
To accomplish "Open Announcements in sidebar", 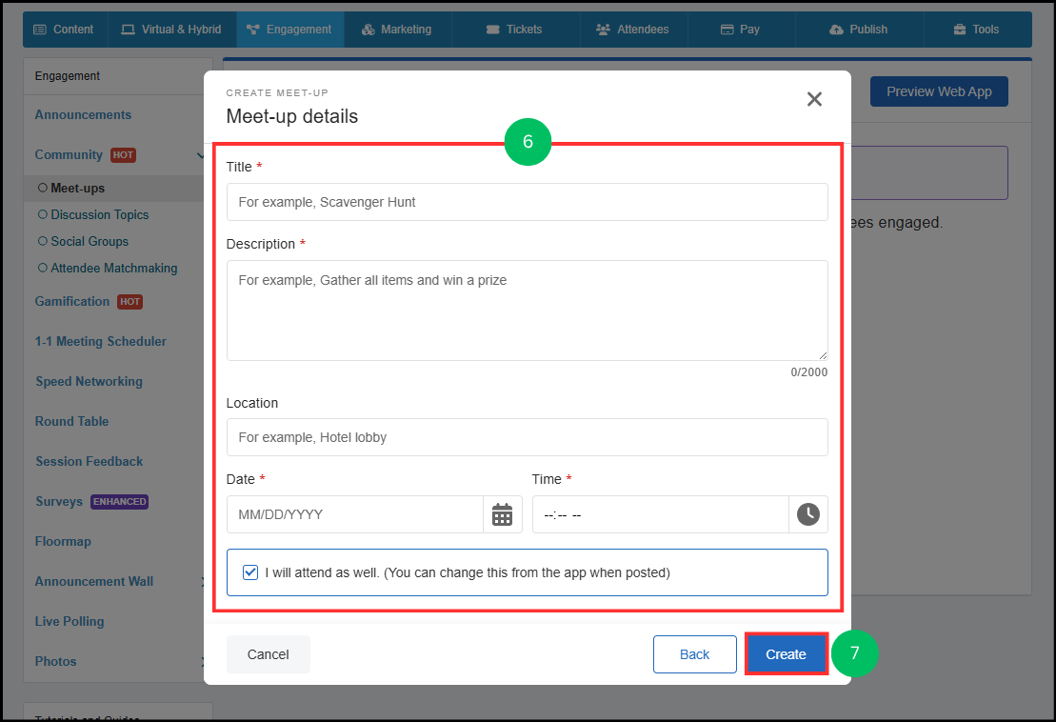I will (83, 115).
